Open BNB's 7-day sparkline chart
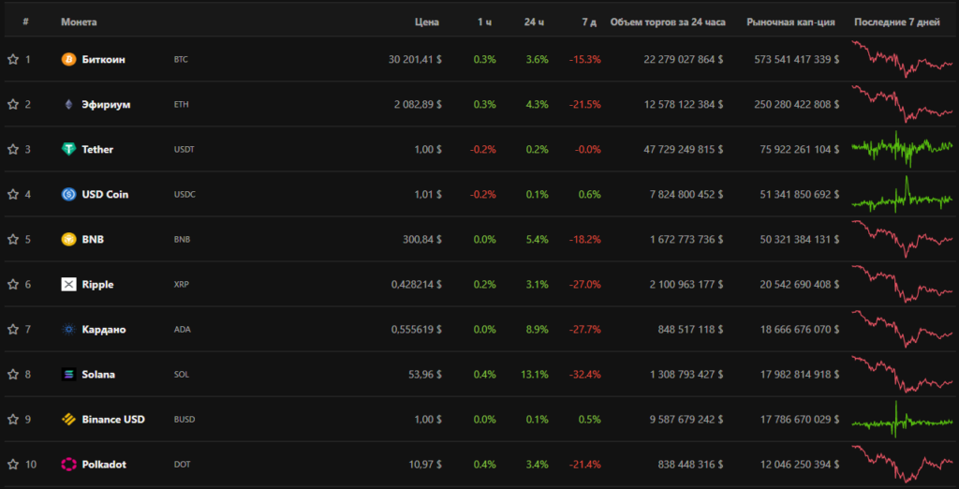The width and height of the screenshot is (959, 489). [x=902, y=239]
